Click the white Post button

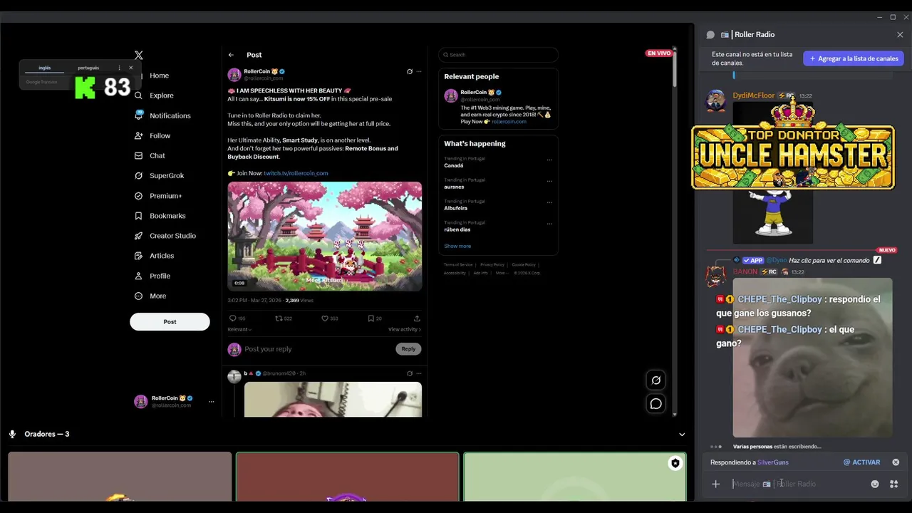coord(170,321)
